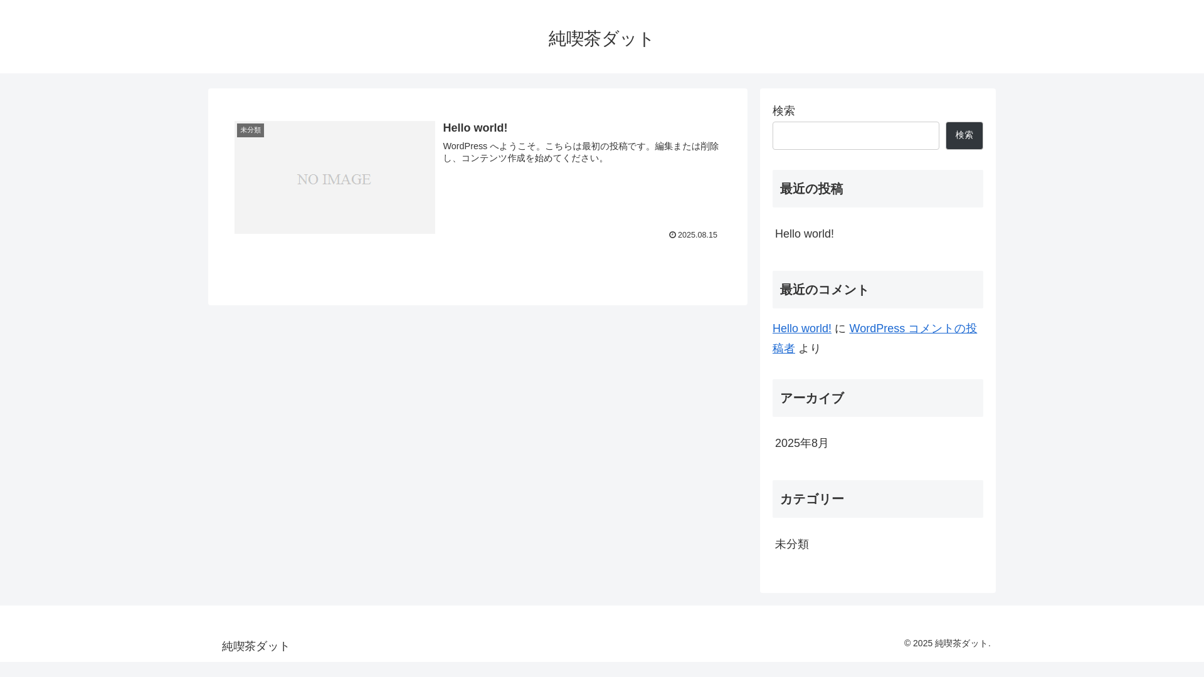
Task: Select the 未分類 category badge on thumbnail
Action: pos(250,130)
